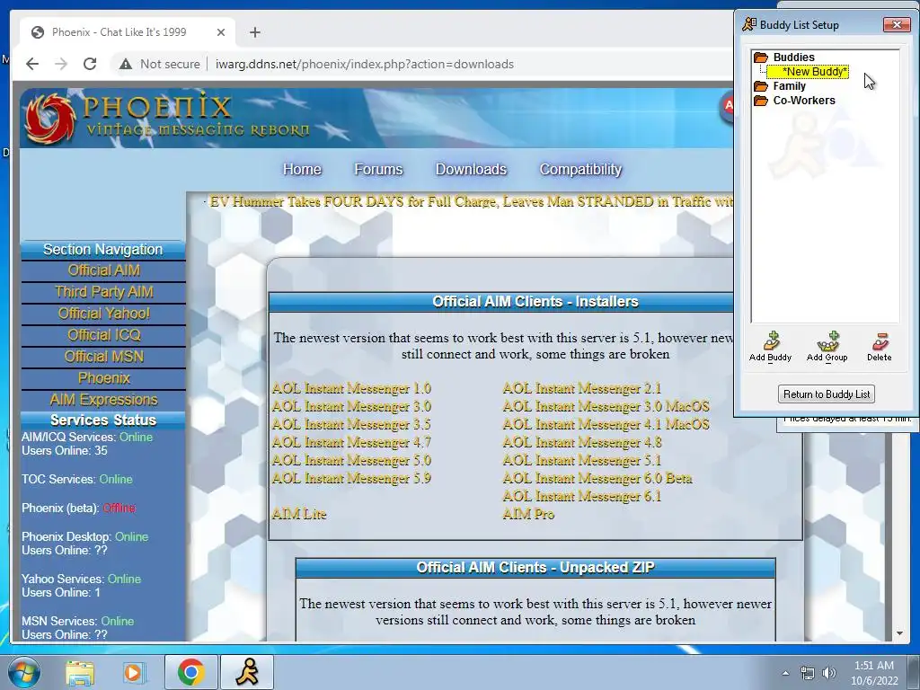
Task: Click the volume speaker tray icon
Action: pyautogui.click(x=829, y=673)
